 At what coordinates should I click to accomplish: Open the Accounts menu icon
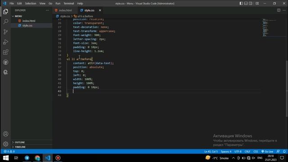click(x=6, y=134)
